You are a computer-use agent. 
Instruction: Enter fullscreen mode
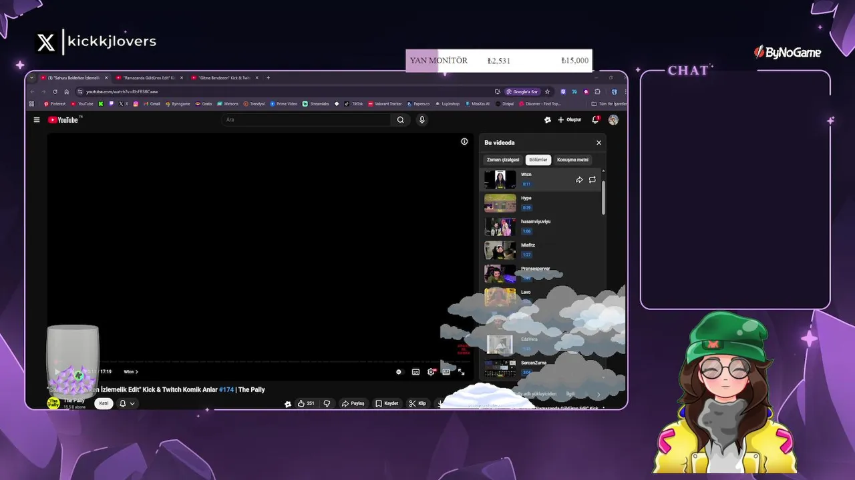tap(461, 372)
